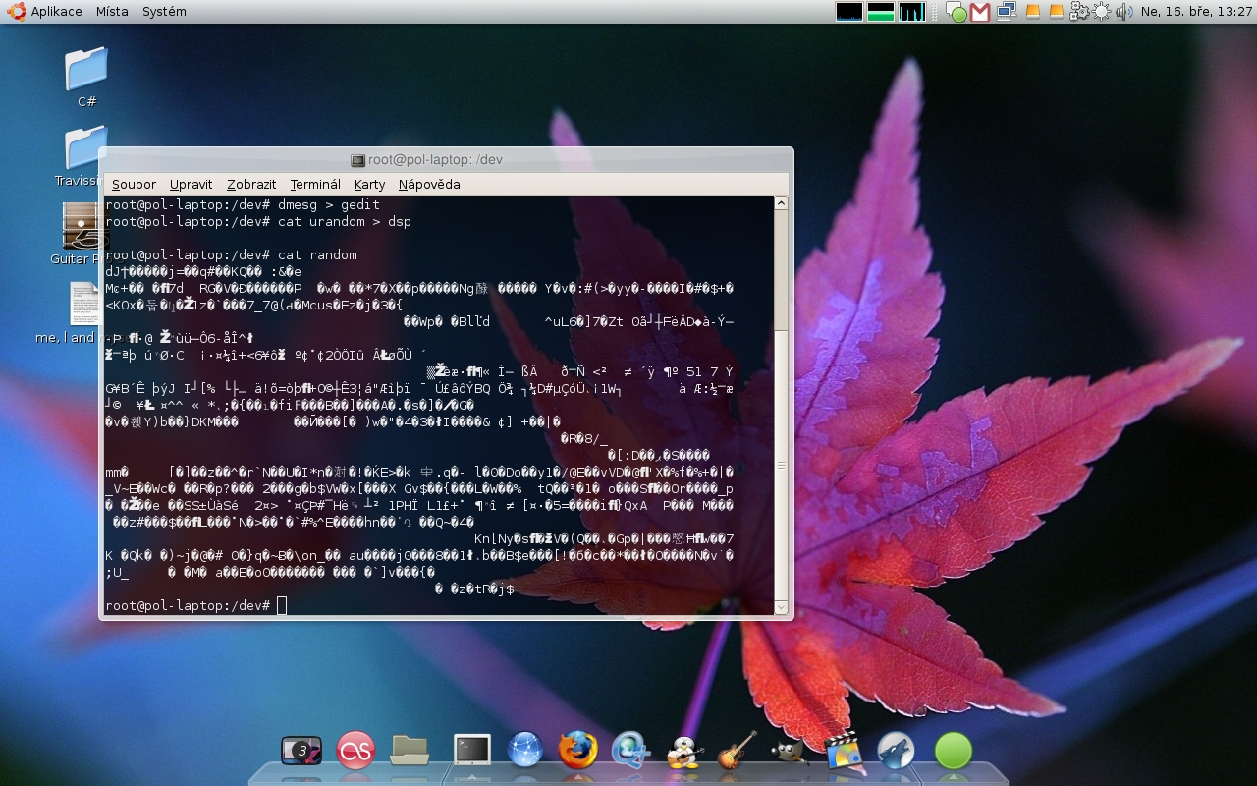The image size is (1257, 786).
Task: Launch the clapperboard video editor in dock
Action: pyautogui.click(x=843, y=751)
